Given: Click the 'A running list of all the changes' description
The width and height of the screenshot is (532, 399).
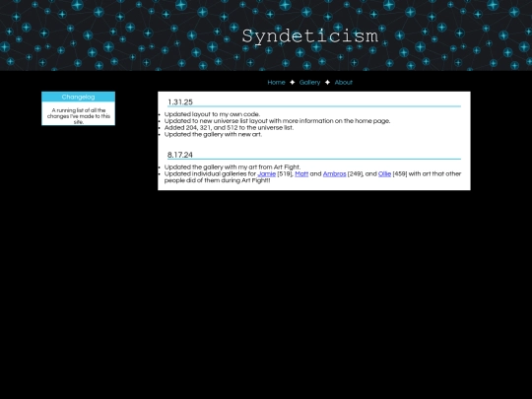Looking at the screenshot, I should click(x=79, y=116).
